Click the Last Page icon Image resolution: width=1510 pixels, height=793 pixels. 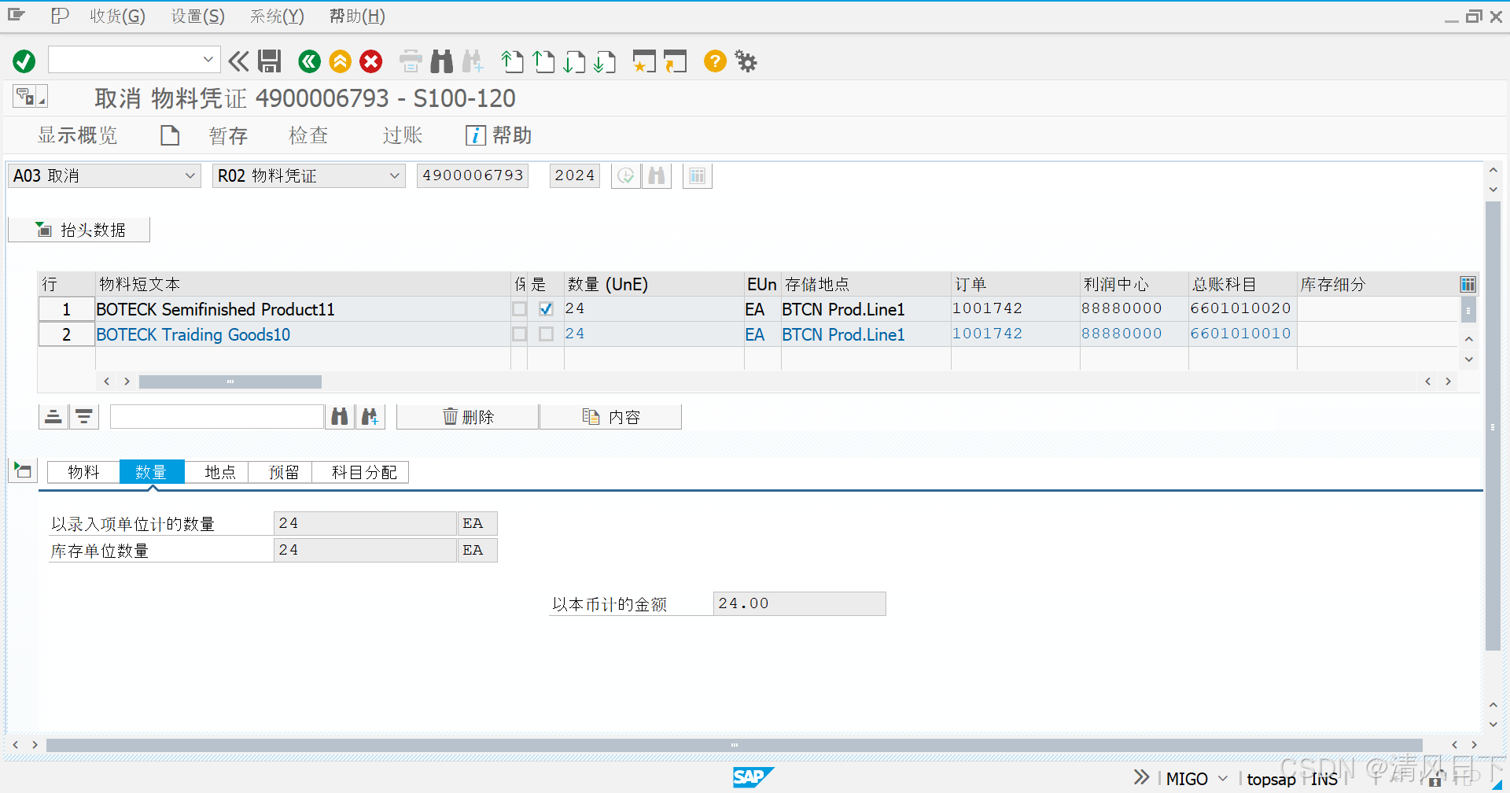click(x=605, y=61)
